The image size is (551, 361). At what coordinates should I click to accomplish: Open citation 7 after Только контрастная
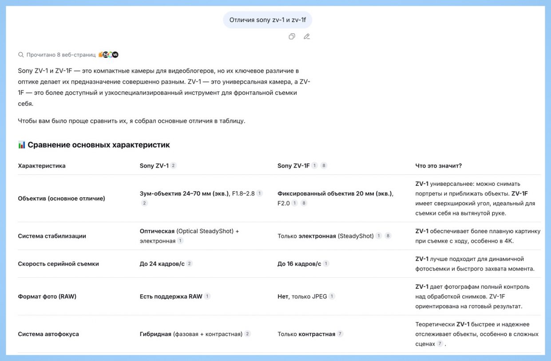click(340, 334)
